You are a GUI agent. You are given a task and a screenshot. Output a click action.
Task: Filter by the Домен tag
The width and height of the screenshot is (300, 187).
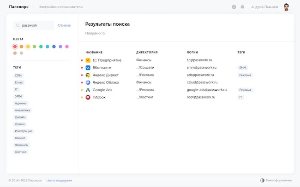[x=20, y=124]
